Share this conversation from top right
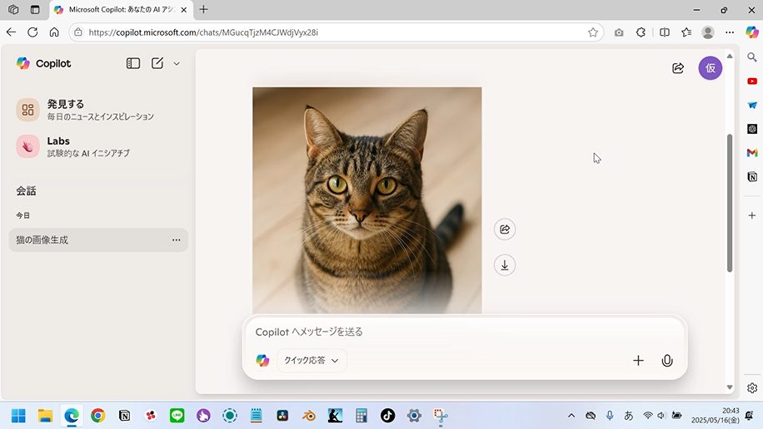Screen dimensions: 763x429 678,68
